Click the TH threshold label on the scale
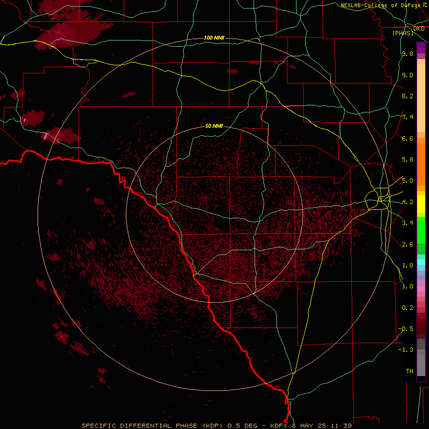429x429 pixels. tap(409, 371)
